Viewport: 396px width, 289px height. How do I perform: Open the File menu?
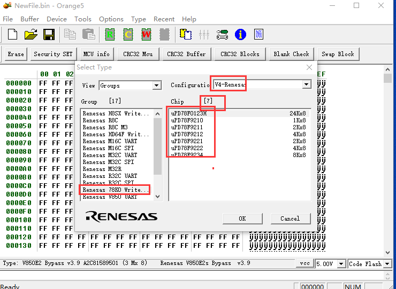(7, 19)
